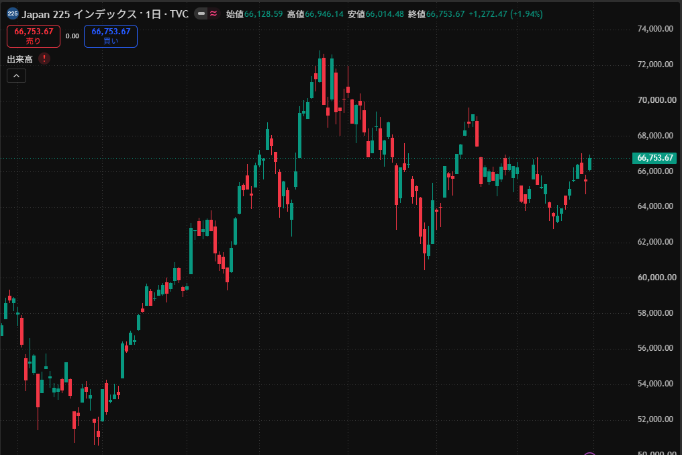Screen dimensions: 682x455
Task: Click the 70,000.00 price axis label
Action: [x=656, y=100]
